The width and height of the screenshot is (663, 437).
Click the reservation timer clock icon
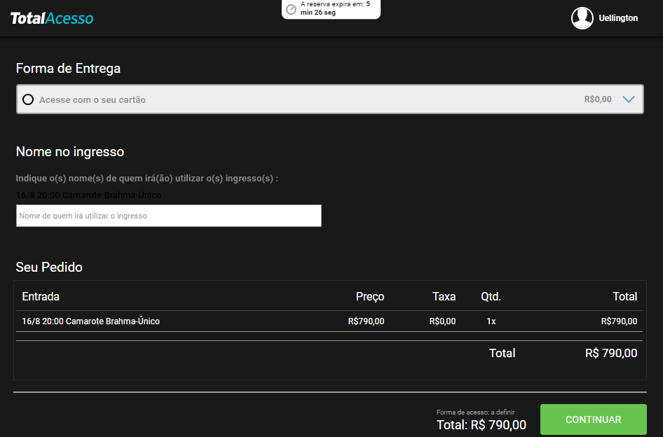pos(291,9)
